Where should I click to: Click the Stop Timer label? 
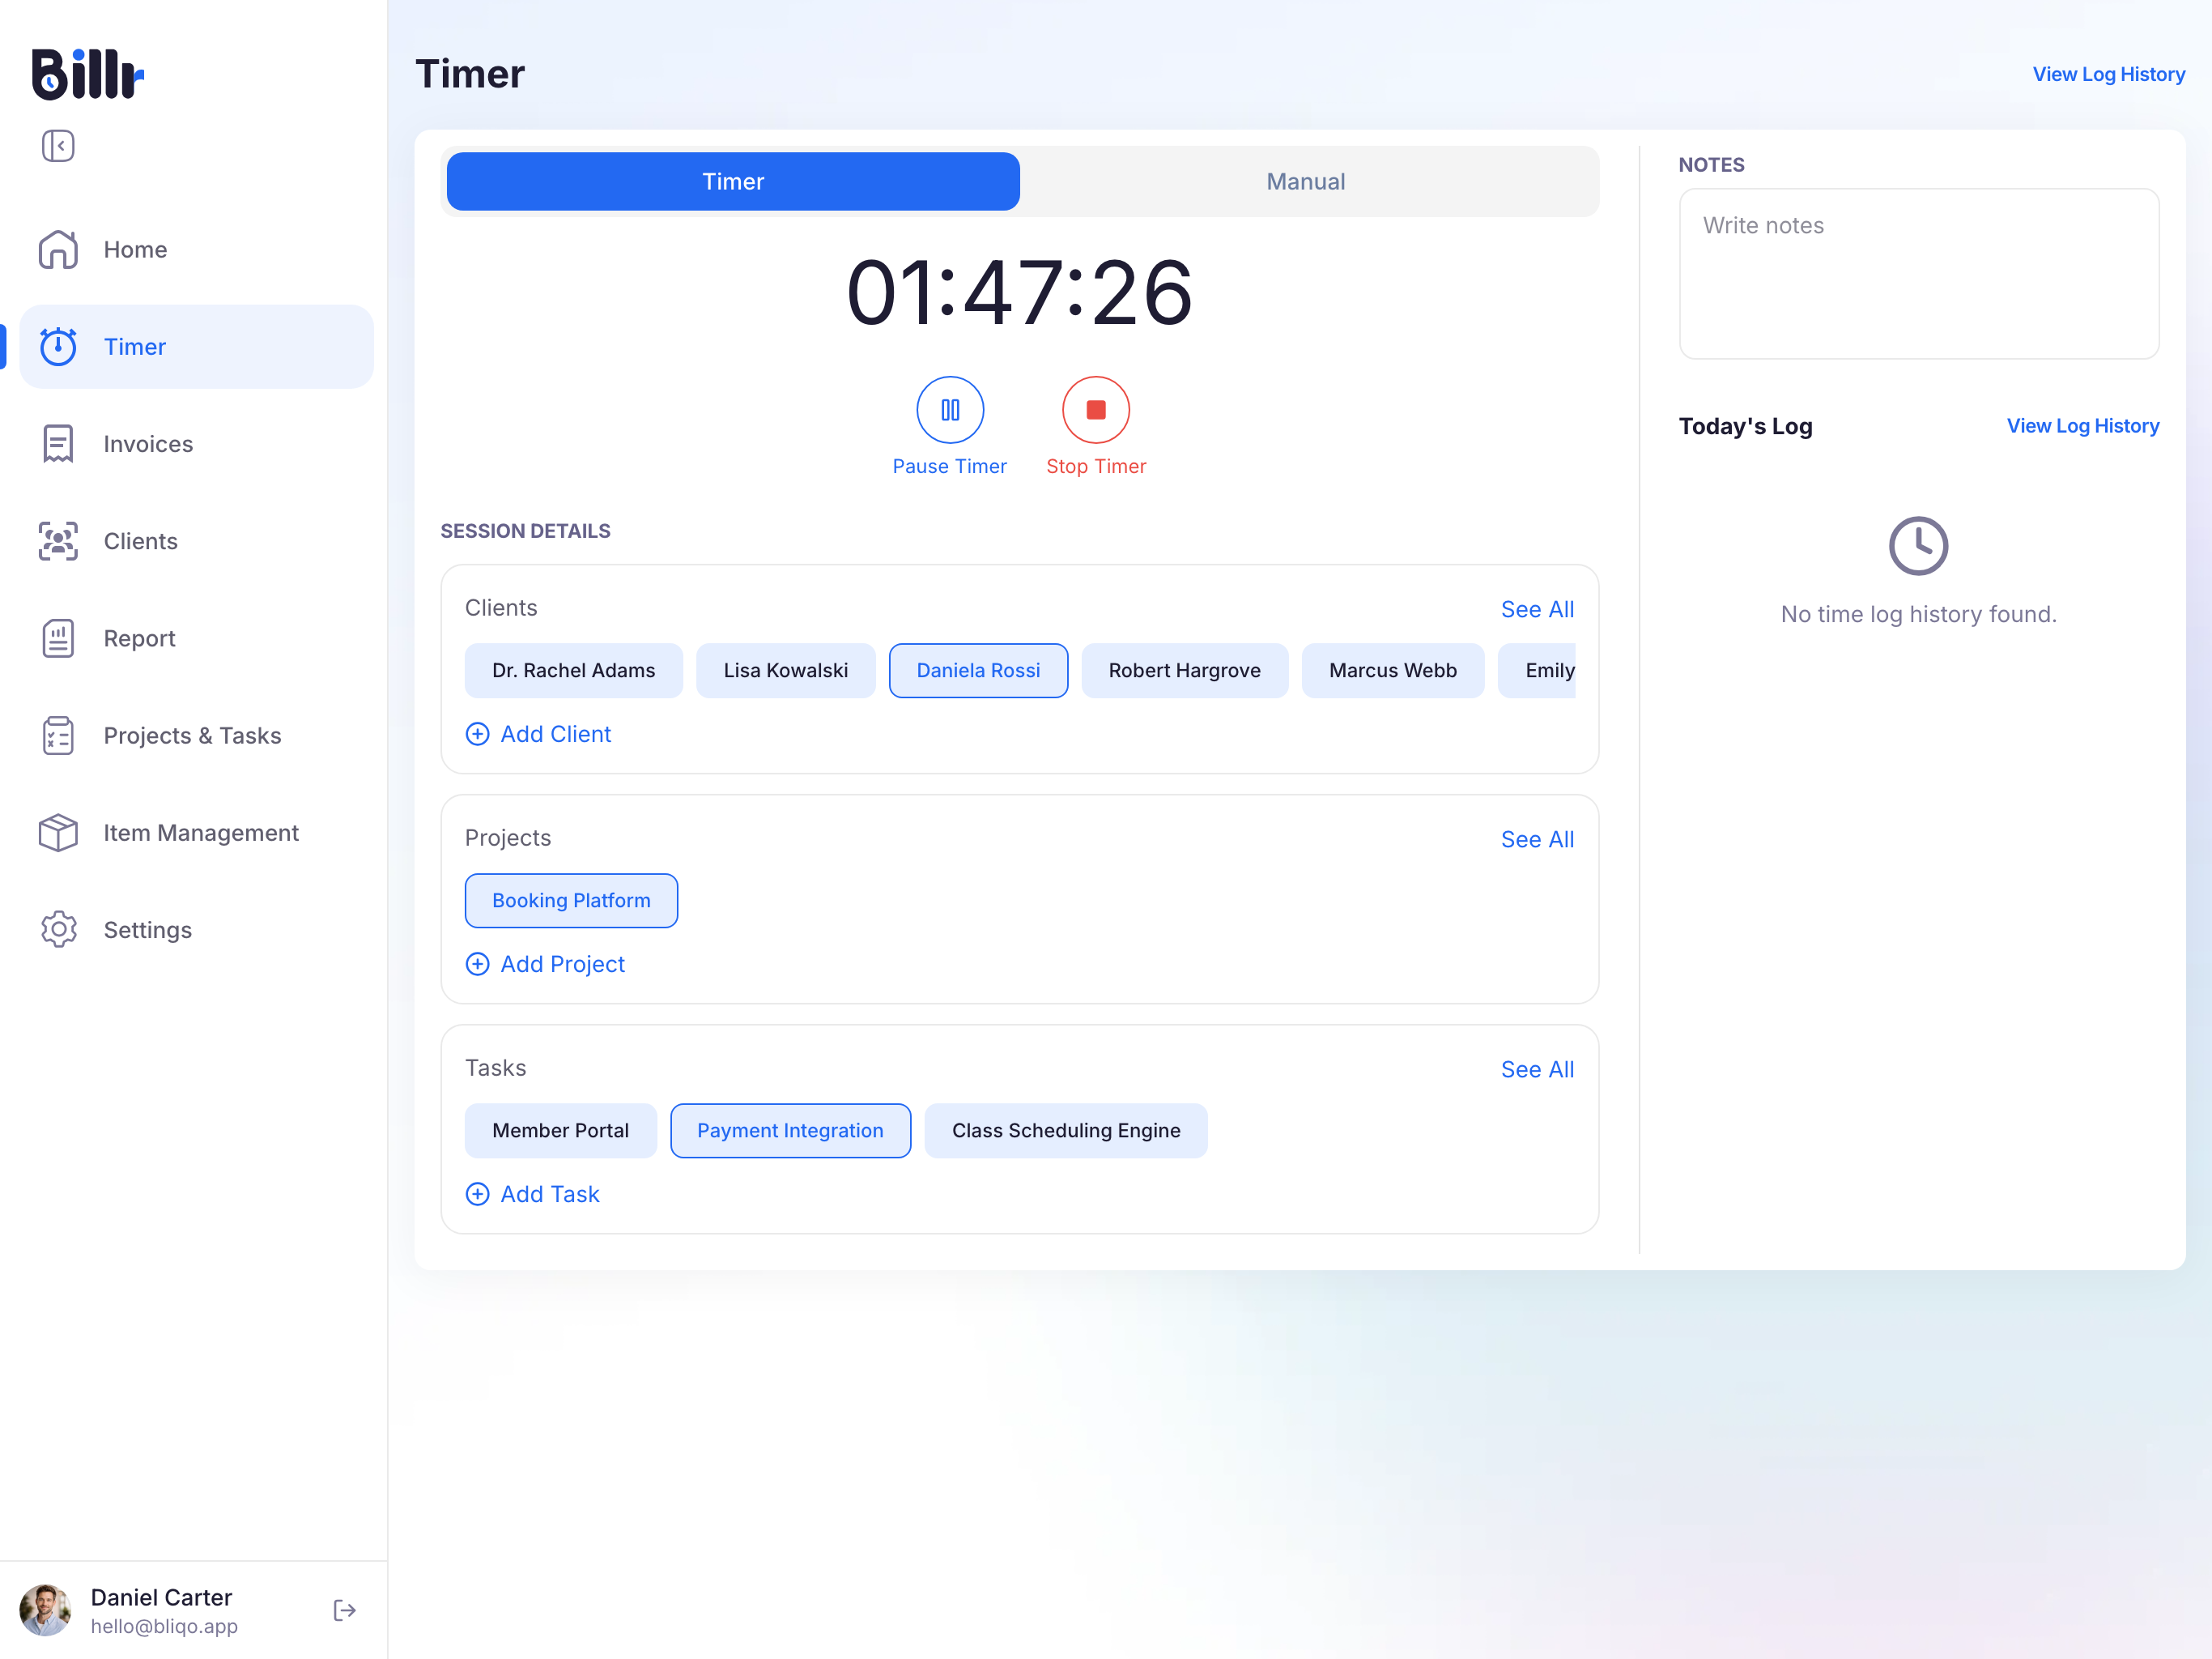1096,467
